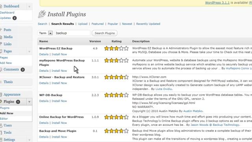The width and height of the screenshot is (252, 142).
Task: Click the Pages menu icon
Action: (x=1, y=51)
